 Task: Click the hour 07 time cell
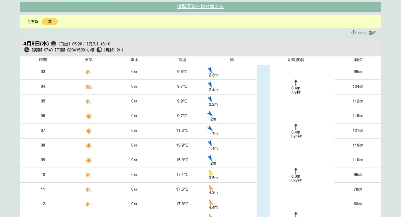(x=43, y=131)
